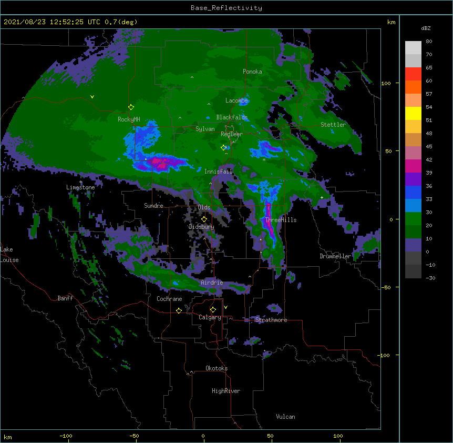Click the yellow V marker northwest of RockyMH
This screenshot has width=453, height=443.
[92, 97]
